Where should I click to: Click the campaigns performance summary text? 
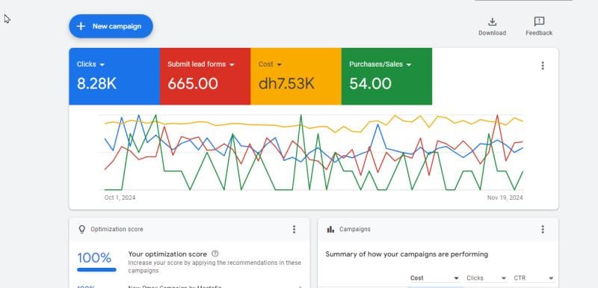407,254
